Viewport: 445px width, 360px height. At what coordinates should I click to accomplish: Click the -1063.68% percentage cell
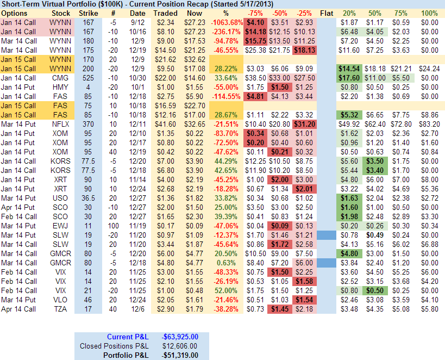point(225,22)
